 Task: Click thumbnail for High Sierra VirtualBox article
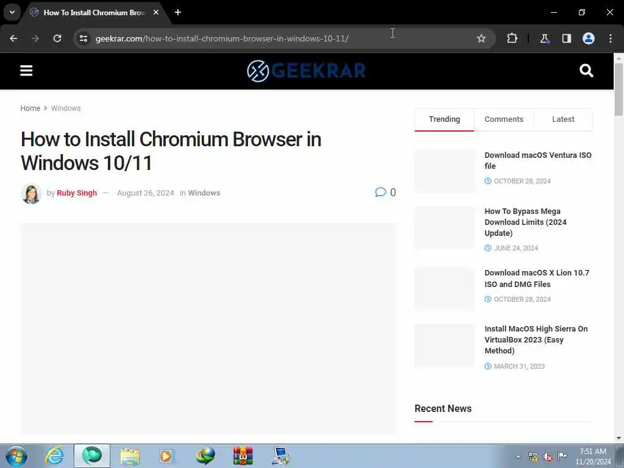(x=445, y=346)
